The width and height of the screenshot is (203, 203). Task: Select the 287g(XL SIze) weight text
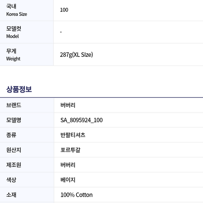point(76,55)
